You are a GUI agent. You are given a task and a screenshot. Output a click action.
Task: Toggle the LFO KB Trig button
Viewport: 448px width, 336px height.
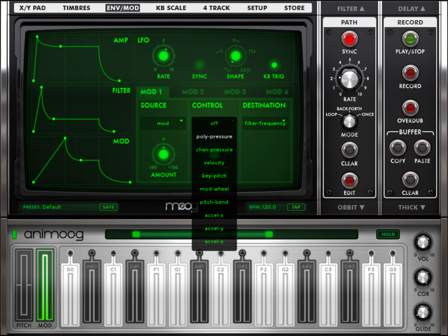tap(274, 65)
